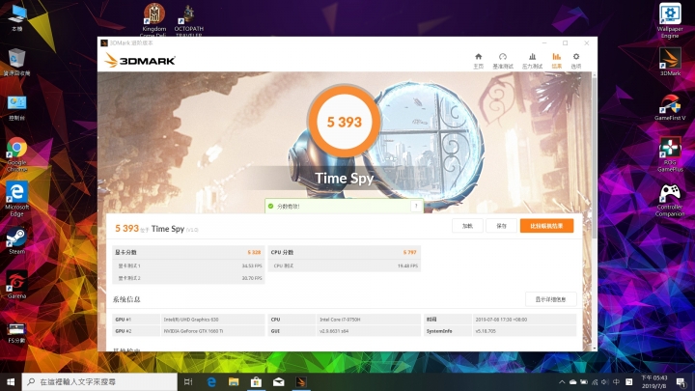Select the This PC desktop icon

[17, 17]
